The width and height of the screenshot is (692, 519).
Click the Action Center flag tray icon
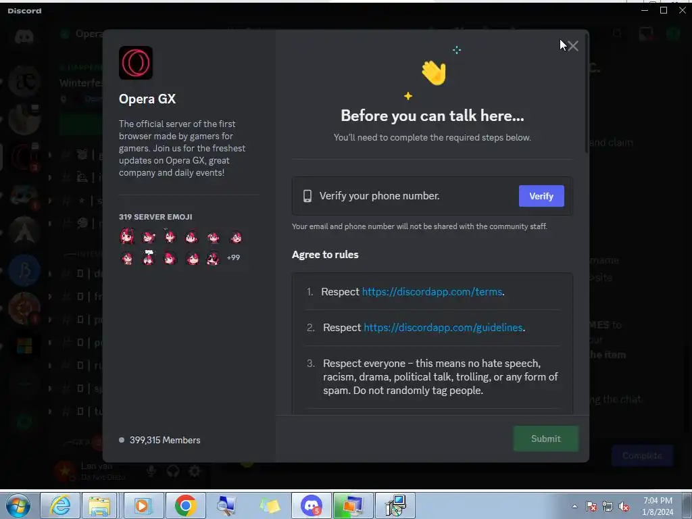pyautogui.click(x=591, y=506)
